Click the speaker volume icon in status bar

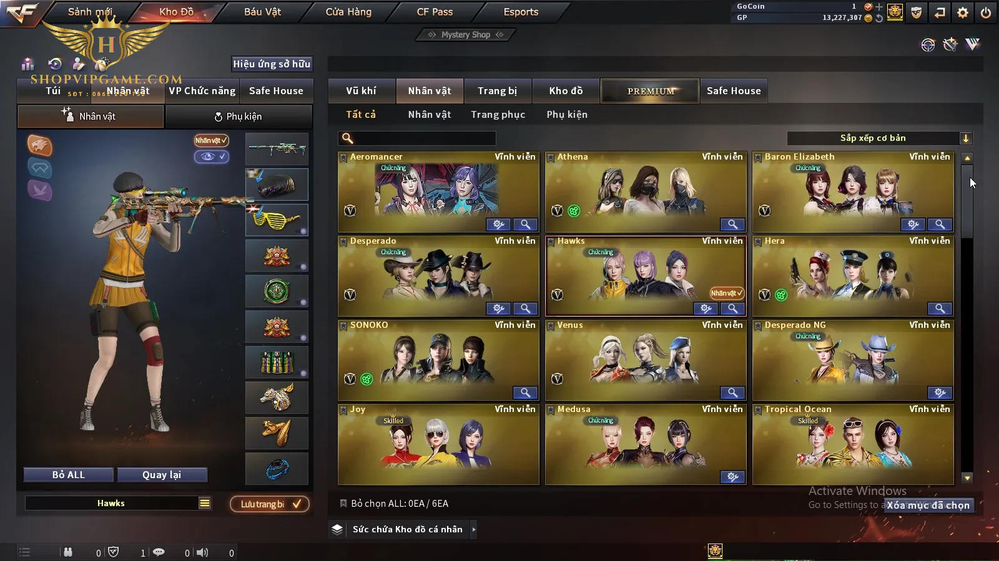pos(202,552)
